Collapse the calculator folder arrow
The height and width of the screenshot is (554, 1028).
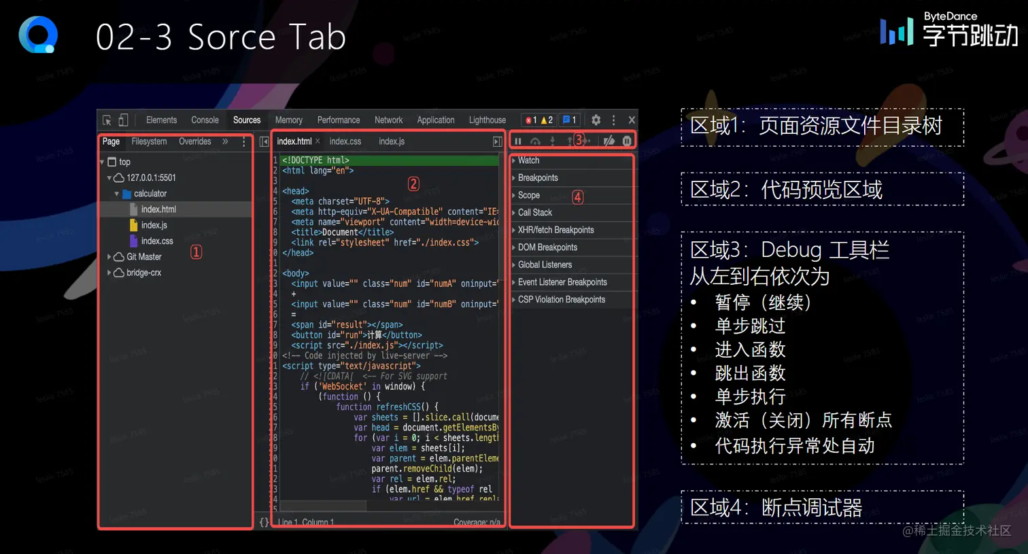[x=116, y=194]
